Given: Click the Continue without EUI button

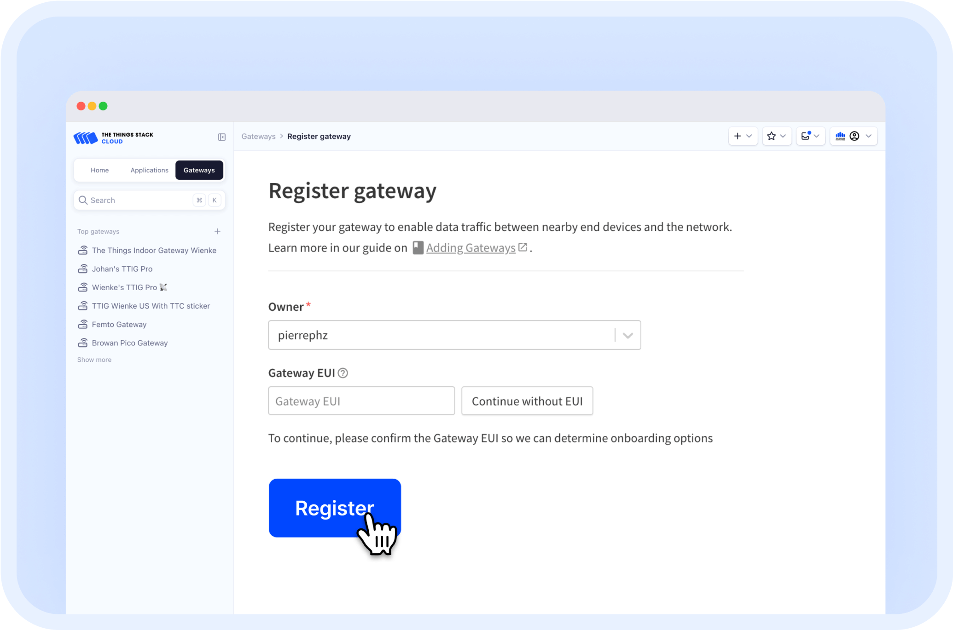Looking at the screenshot, I should (x=527, y=401).
